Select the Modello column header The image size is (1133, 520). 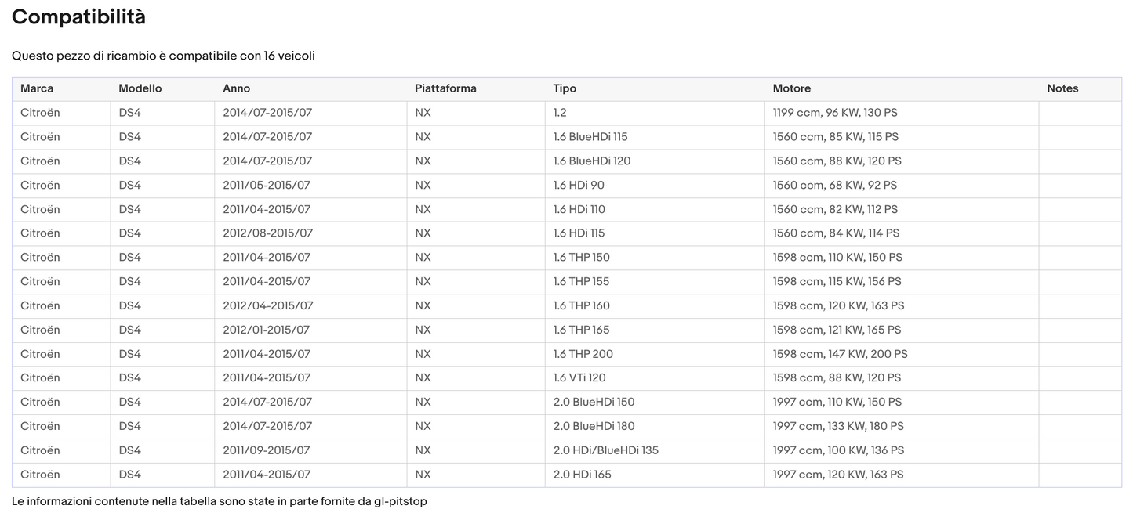(140, 88)
